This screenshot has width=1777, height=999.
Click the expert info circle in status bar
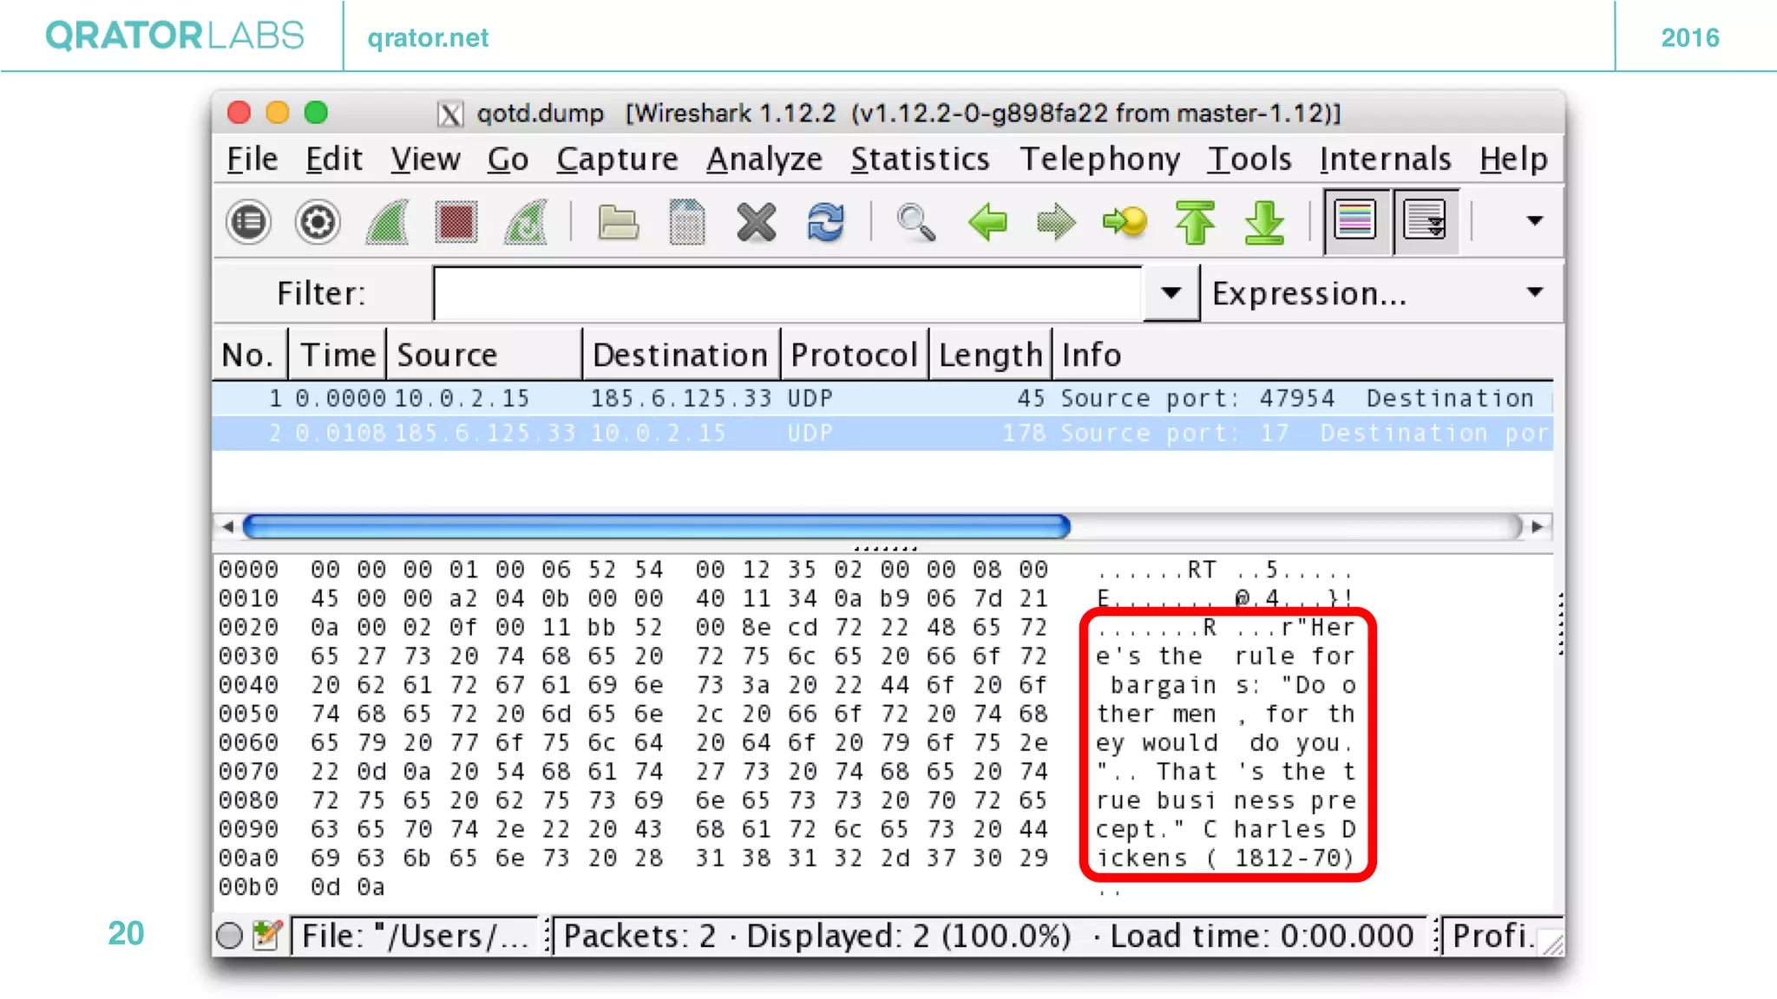(x=229, y=936)
